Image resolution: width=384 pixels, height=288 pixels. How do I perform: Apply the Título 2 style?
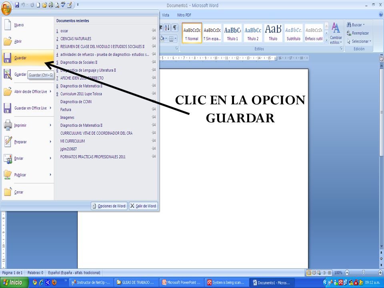(253, 33)
